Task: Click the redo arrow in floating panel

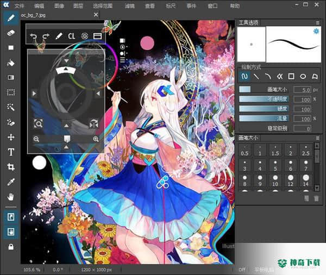Action: 46,36
